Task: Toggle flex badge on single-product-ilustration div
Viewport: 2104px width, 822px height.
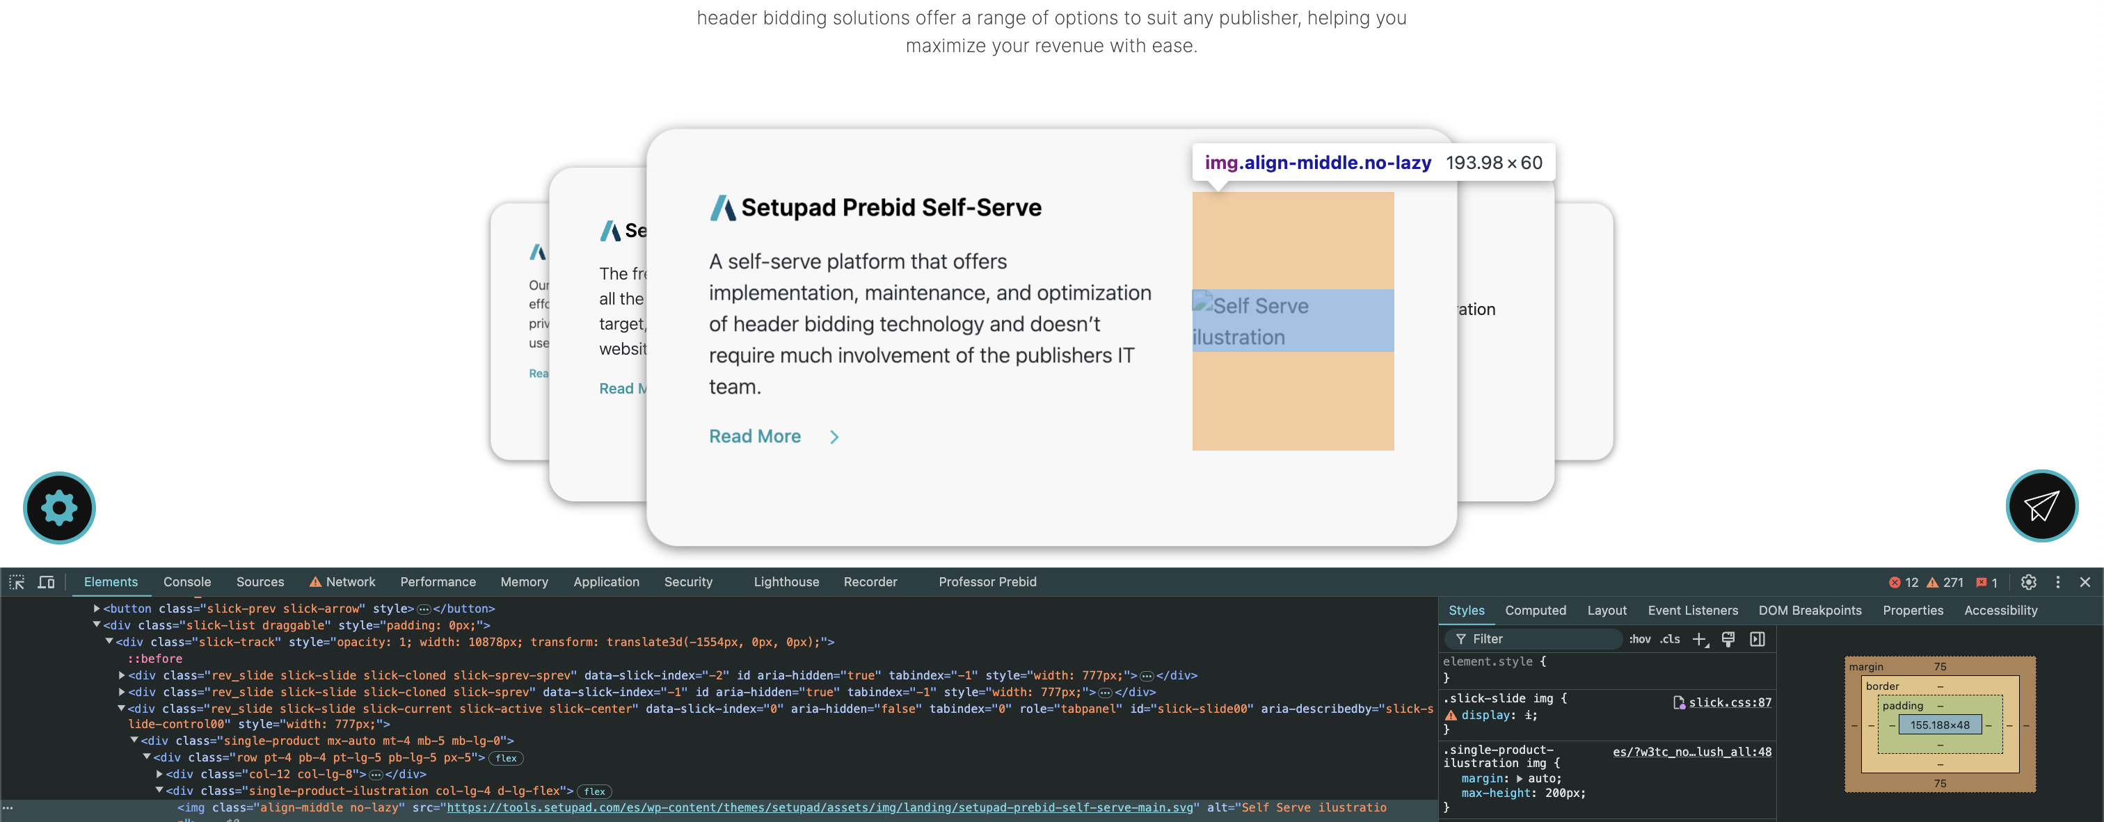Action: pyautogui.click(x=595, y=792)
